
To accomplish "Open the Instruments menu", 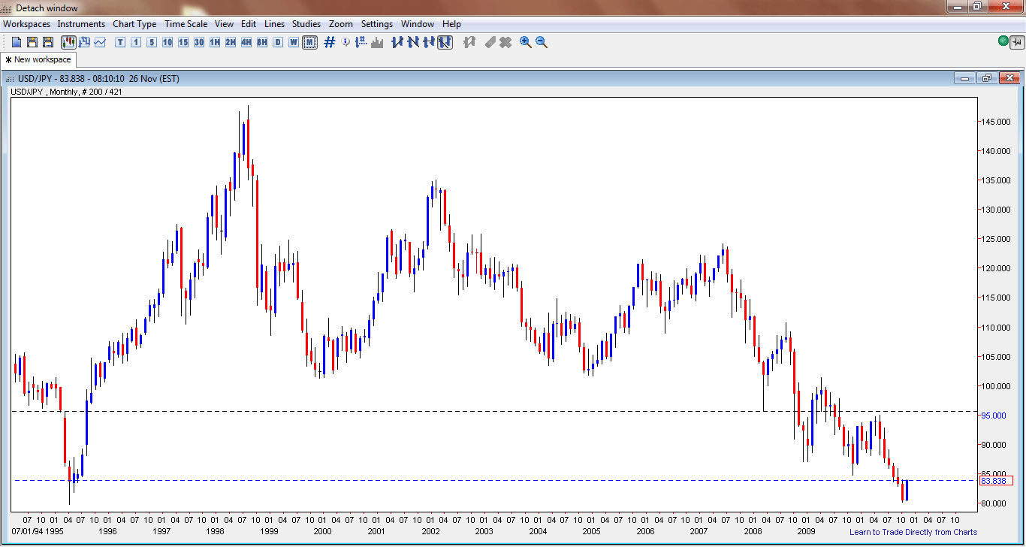I will (81, 24).
